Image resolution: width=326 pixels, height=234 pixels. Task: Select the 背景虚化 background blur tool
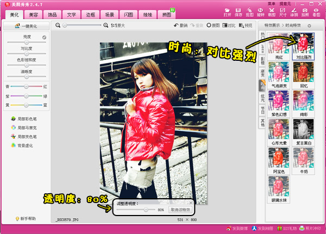tap(22, 146)
